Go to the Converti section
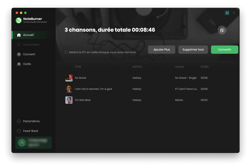251x168 pixels. coord(34,54)
